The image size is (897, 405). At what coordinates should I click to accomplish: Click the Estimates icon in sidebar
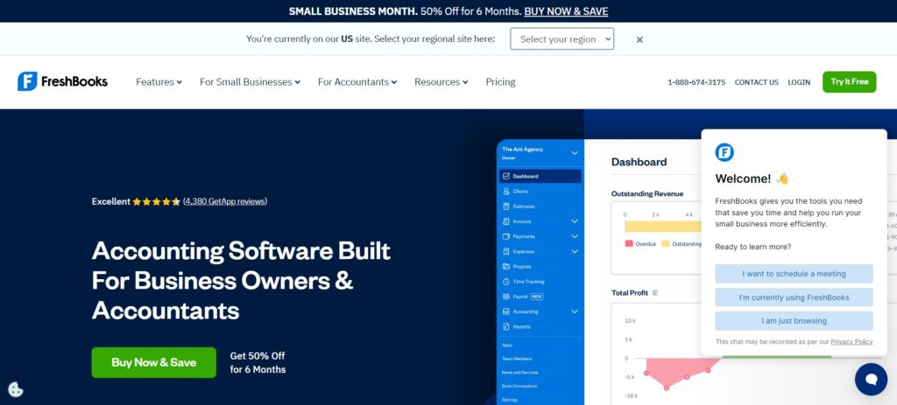(x=505, y=206)
